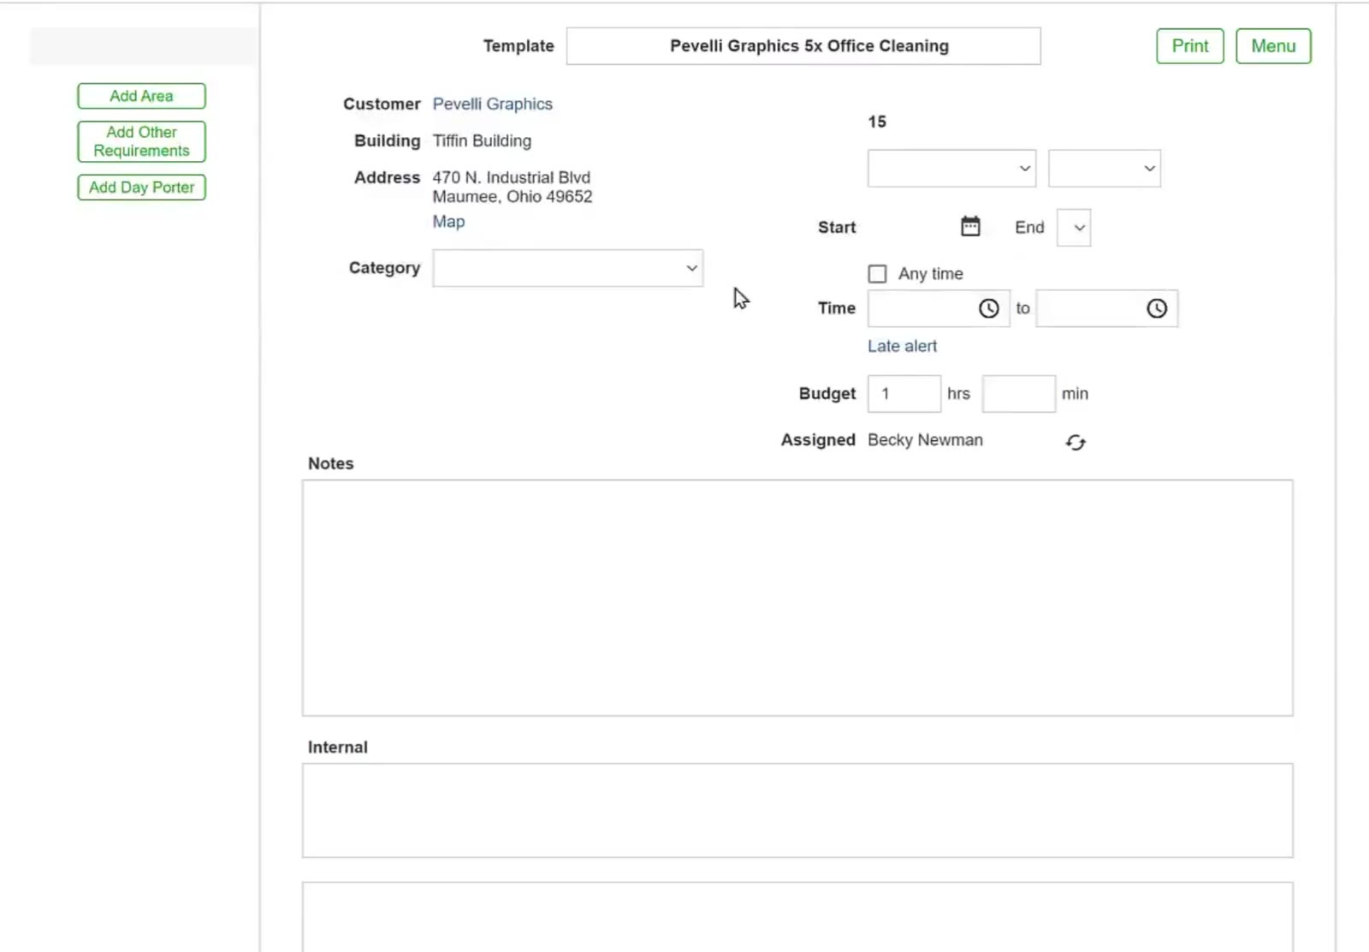Click the Template name field
This screenshot has width=1369, height=952.
click(x=803, y=46)
